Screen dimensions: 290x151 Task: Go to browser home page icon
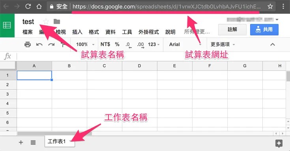click(x=39, y=6)
